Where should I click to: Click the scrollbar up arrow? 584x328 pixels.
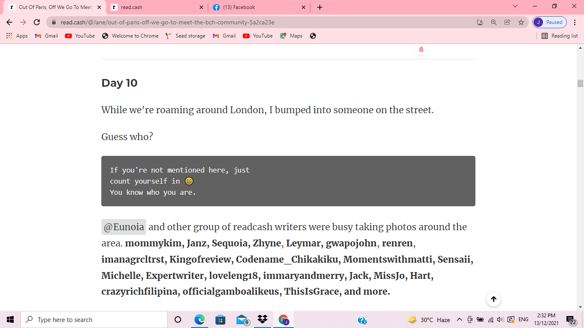580,47
